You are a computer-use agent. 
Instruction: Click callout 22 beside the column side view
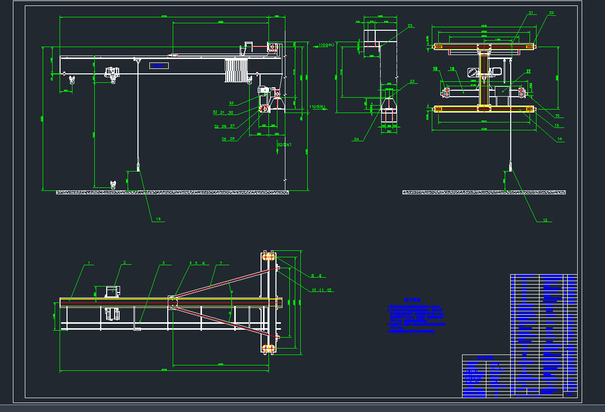coord(410,26)
